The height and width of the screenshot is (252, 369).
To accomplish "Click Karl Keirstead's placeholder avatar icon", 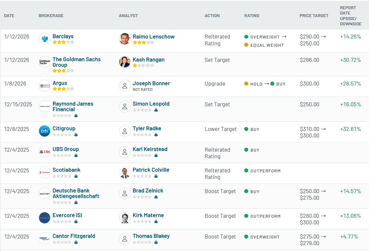I will (x=125, y=152).
